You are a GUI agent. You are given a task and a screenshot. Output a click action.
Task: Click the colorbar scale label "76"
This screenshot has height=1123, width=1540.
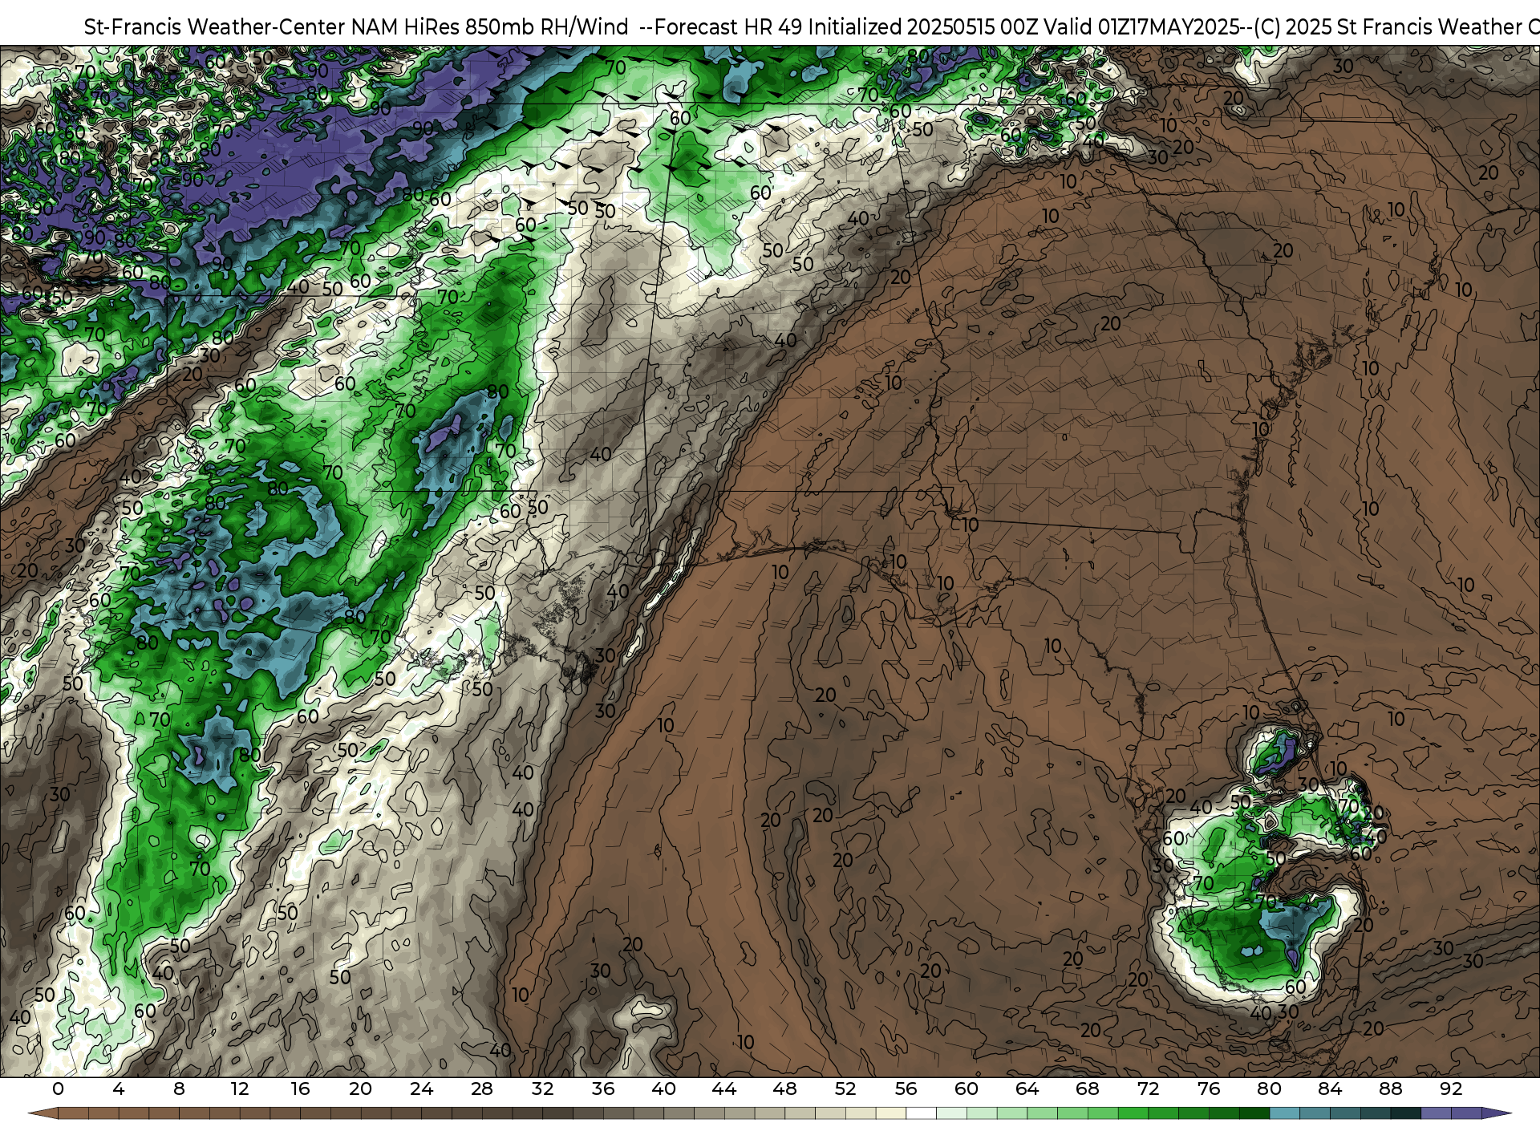point(1209,1089)
